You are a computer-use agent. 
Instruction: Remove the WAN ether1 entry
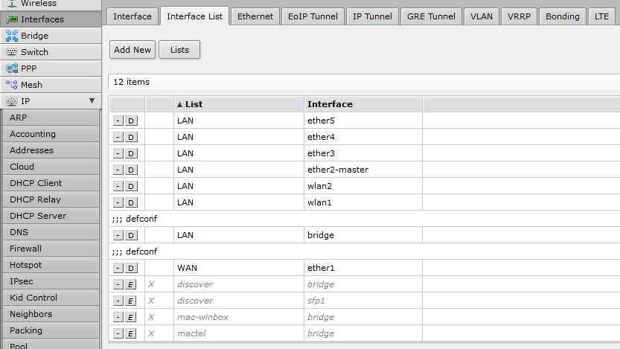(118, 269)
